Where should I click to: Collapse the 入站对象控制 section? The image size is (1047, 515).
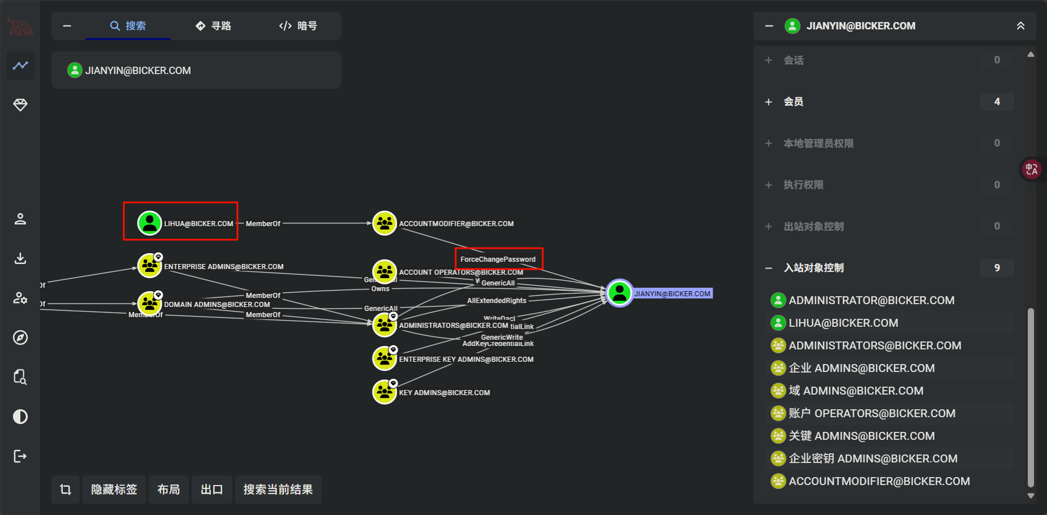[x=768, y=268]
